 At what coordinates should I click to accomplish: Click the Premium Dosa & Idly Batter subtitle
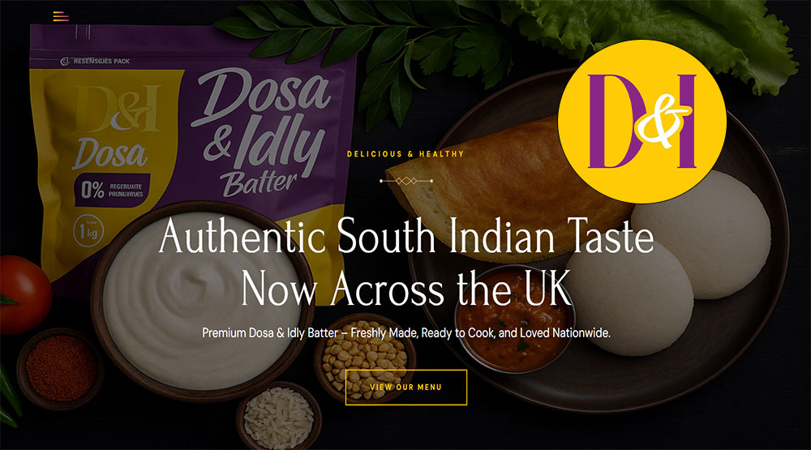pyautogui.click(x=406, y=332)
